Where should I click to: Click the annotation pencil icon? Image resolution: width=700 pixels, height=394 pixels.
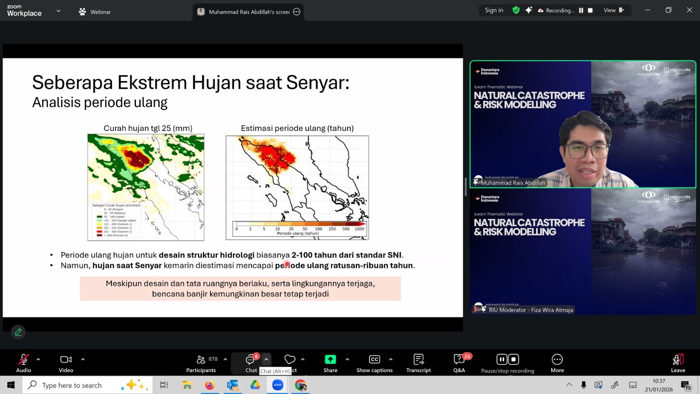(18, 332)
